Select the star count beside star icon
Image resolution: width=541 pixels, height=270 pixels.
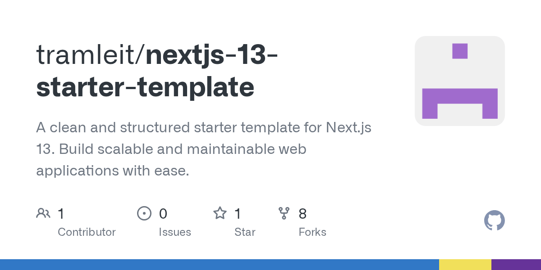point(238,214)
